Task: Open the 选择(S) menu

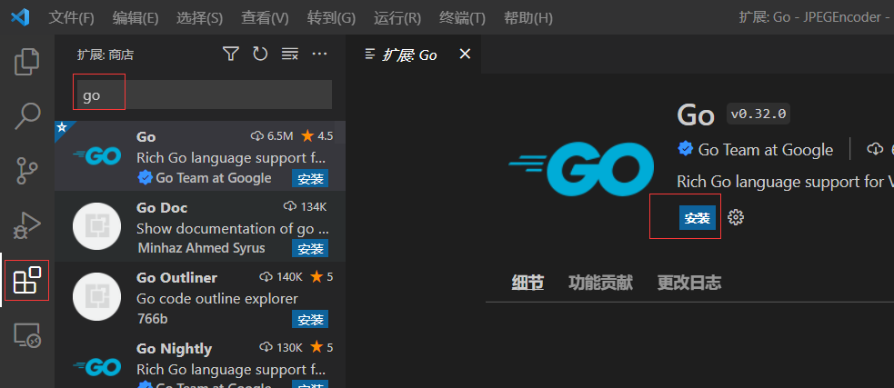Action: (199, 18)
